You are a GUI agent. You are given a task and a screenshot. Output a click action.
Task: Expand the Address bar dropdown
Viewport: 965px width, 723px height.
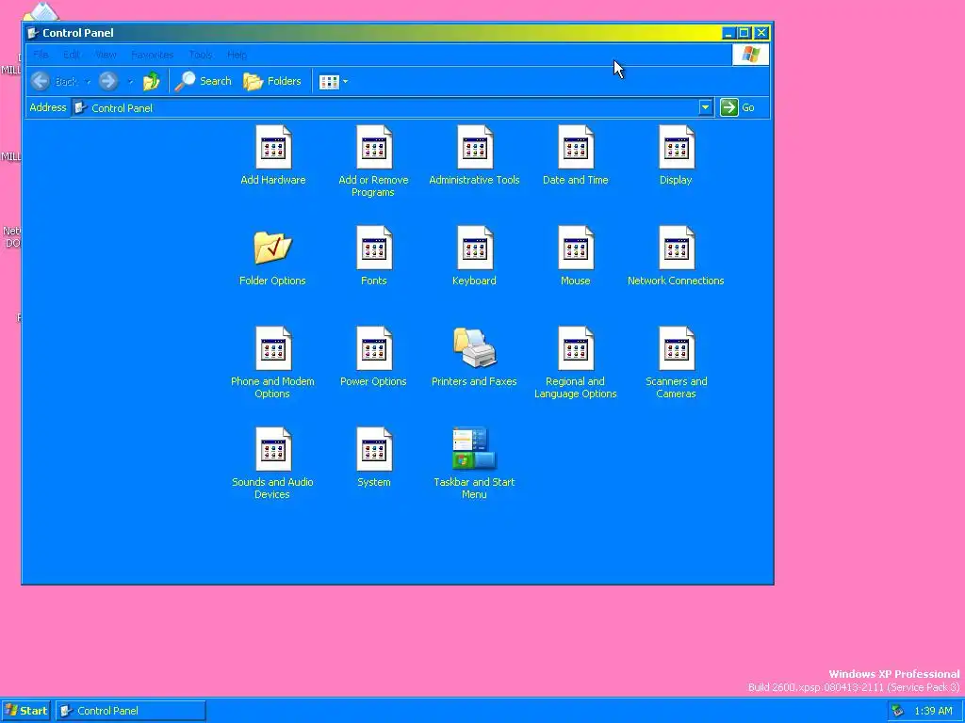click(705, 107)
